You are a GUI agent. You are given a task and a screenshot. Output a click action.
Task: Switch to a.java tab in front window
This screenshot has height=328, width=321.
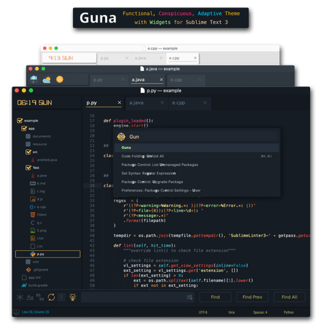147,103
